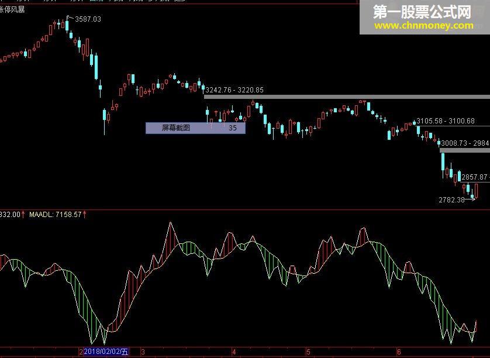Image resolution: width=490 pixels, height=358 pixels.
Task: Click the 3587.03 high price label
Action: pos(88,19)
